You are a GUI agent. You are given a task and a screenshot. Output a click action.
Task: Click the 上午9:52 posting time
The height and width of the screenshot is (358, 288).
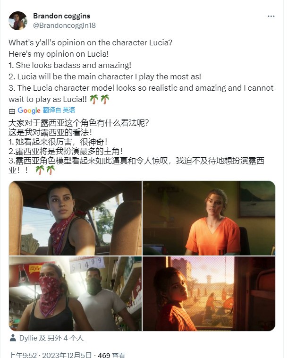23,355
